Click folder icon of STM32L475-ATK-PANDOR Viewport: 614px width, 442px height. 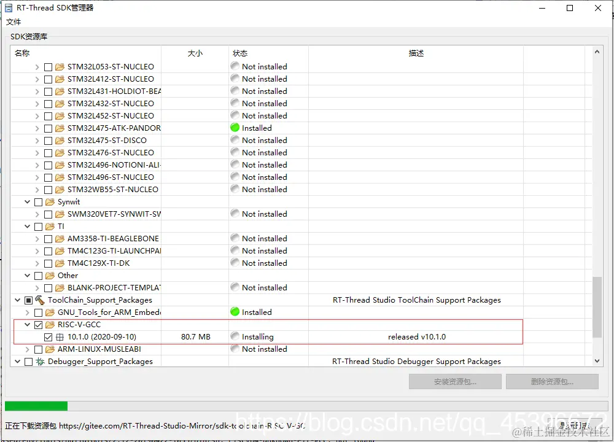[x=60, y=128]
